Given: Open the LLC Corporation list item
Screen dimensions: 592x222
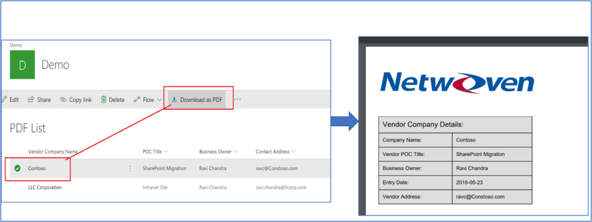Looking at the screenshot, I should (x=45, y=187).
